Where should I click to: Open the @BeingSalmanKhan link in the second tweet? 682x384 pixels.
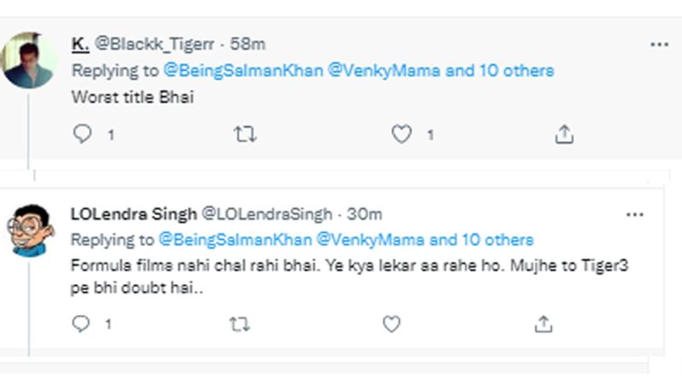coord(235,240)
